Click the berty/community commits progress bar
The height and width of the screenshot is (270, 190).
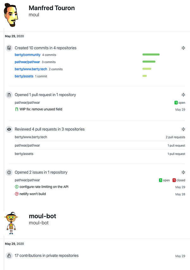click(151, 55)
